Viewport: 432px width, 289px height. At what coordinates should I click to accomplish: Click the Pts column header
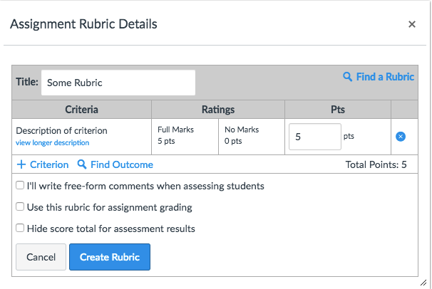338,110
